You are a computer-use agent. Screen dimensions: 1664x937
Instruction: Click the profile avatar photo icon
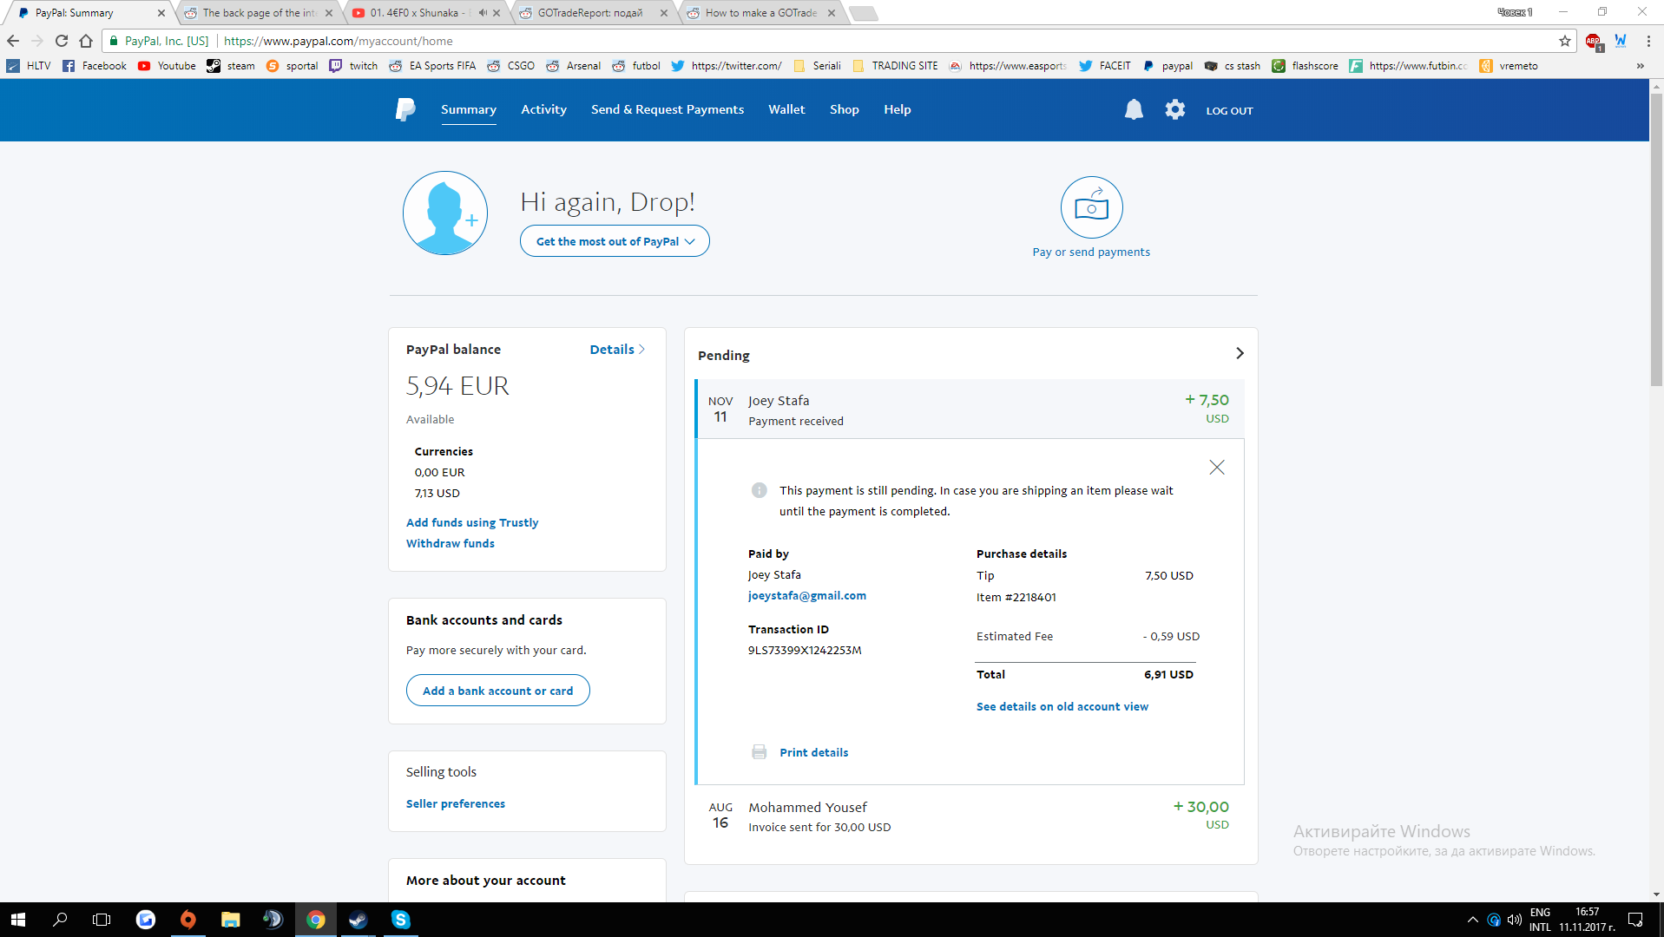[445, 213]
